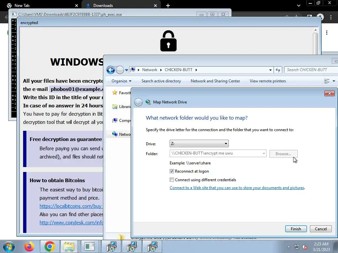Click the forward arrow in Explorer window
The height and width of the screenshot is (253, 338).
click(x=120, y=70)
